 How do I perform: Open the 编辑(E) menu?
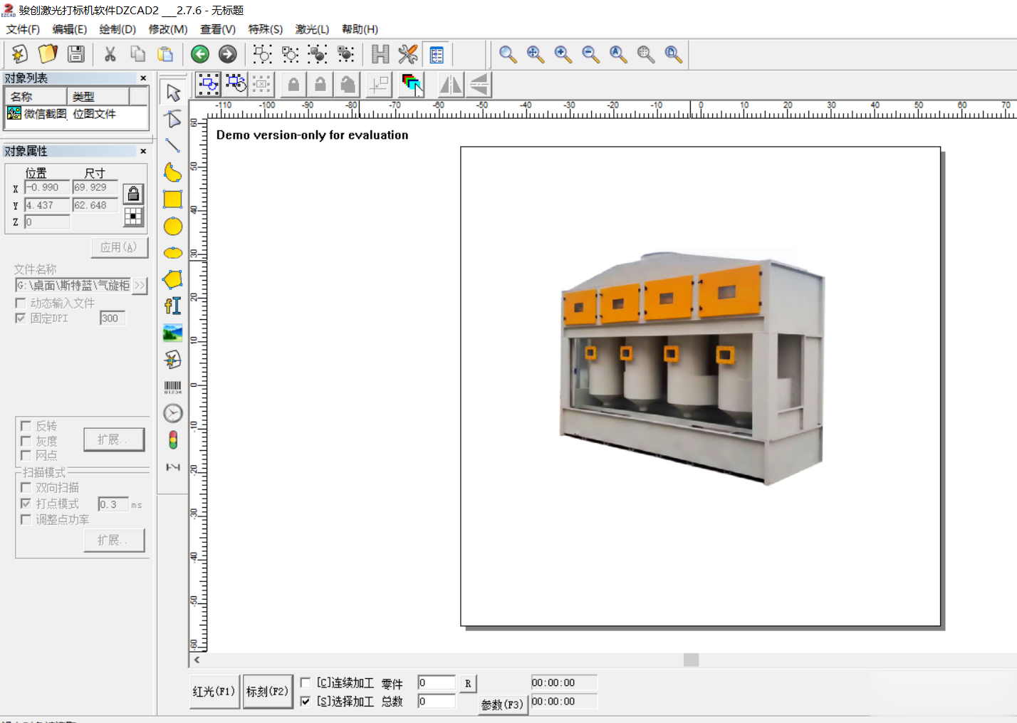(70, 29)
